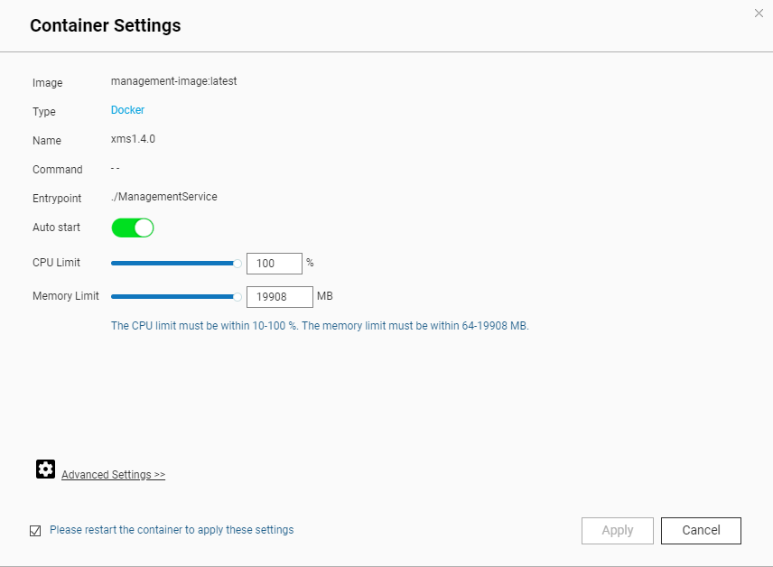Click the CPU Limit slider track
The image size is (773, 567).
click(172, 263)
